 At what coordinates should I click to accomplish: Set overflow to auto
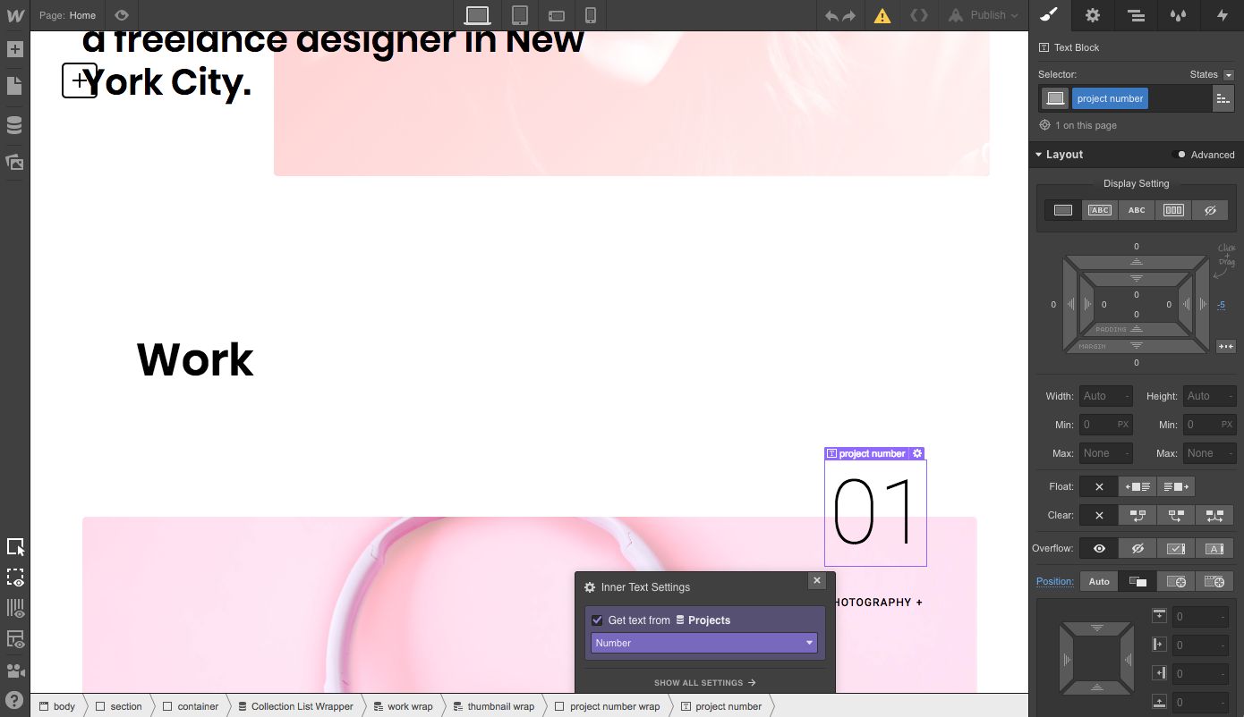(x=1214, y=548)
